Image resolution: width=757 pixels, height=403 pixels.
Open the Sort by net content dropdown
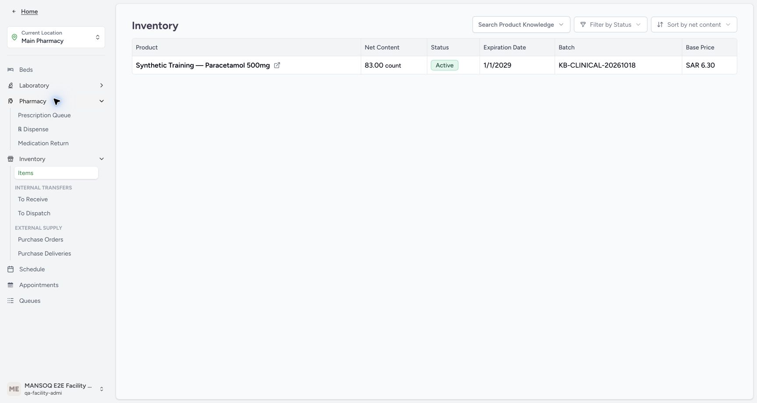pyautogui.click(x=694, y=25)
